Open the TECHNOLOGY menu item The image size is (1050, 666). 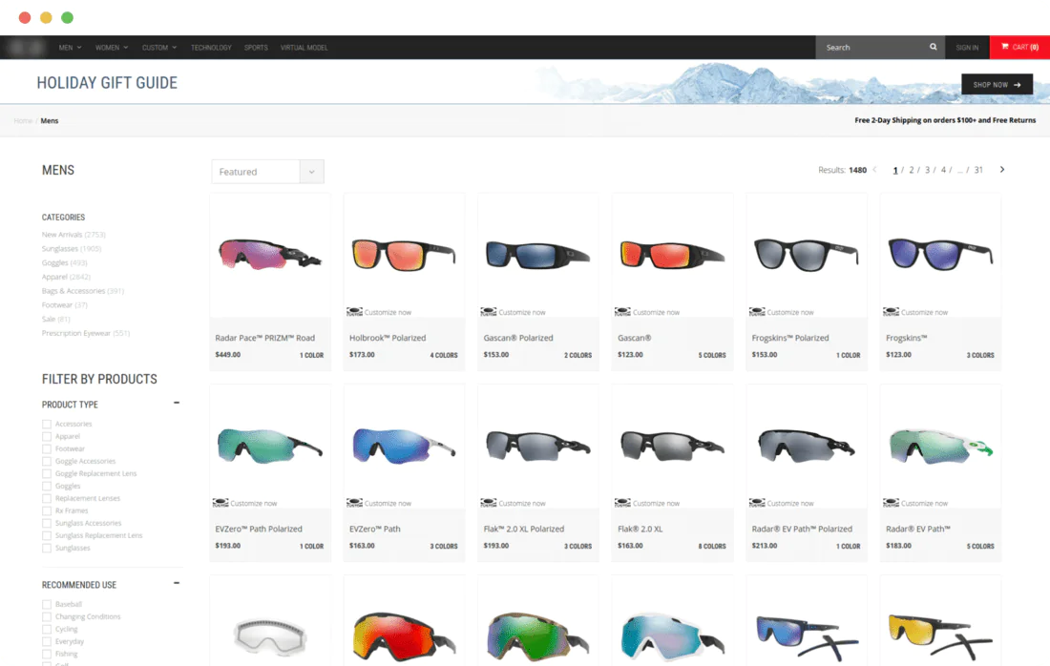point(211,48)
